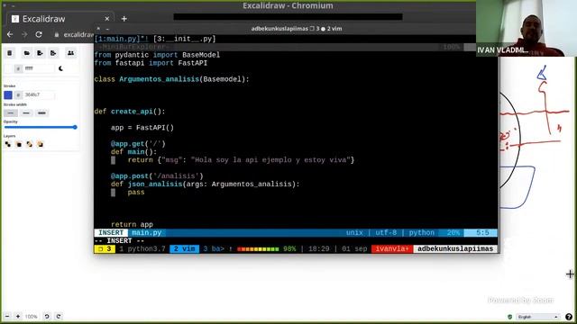Click 'app = FastAPI()' code line
Viewport: 577px width, 324px height.
pyautogui.click(x=142, y=128)
